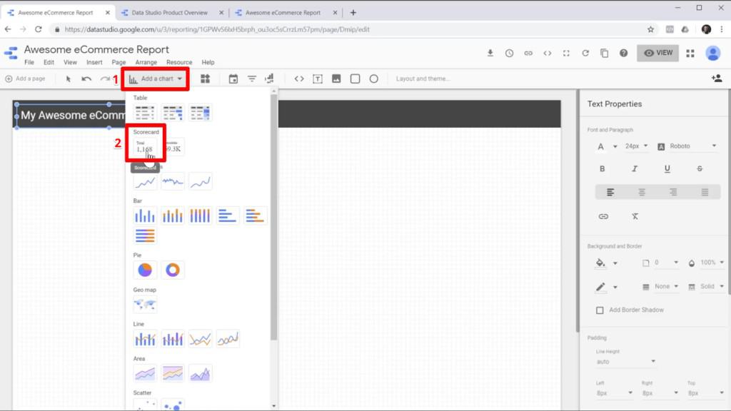This screenshot has height=411, width=731.
Task: Toggle italic text formatting
Action: pyautogui.click(x=635, y=169)
